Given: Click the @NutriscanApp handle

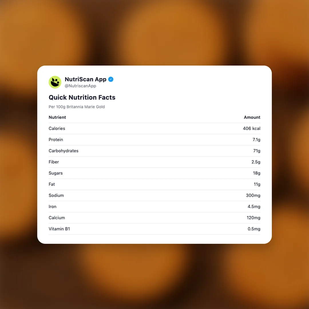Looking at the screenshot, I should [80, 86].
